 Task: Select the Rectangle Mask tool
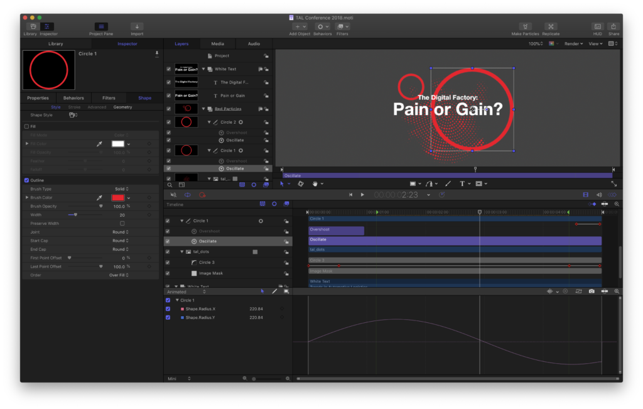click(x=478, y=184)
